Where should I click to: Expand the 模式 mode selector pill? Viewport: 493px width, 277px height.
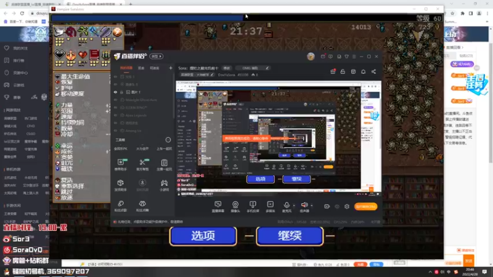[x=157, y=57]
